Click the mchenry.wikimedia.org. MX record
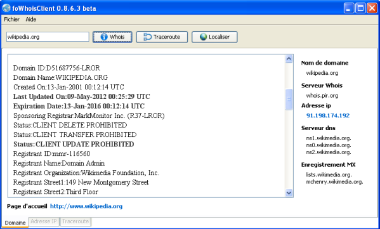This screenshot has width=380, height=229. pos(335,182)
